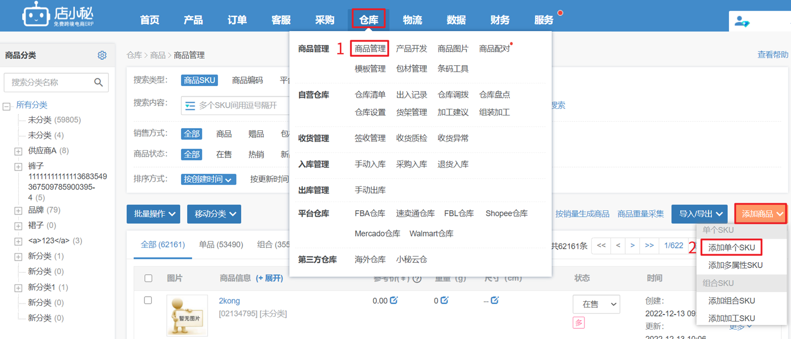The image size is (791, 339).
Task: Open 2kong product link
Action: click(x=229, y=301)
